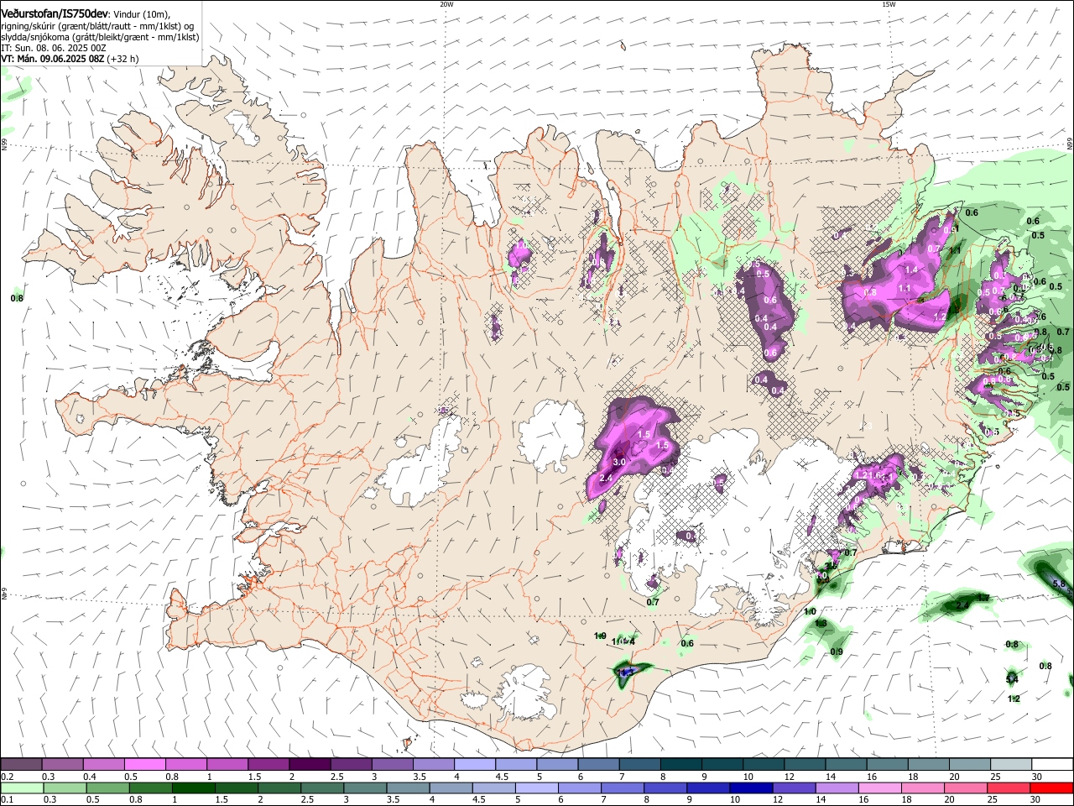Select bottom-row violet swatch starting at 12
Viewport: 1074px width, 806px height.
pyautogui.click(x=794, y=788)
